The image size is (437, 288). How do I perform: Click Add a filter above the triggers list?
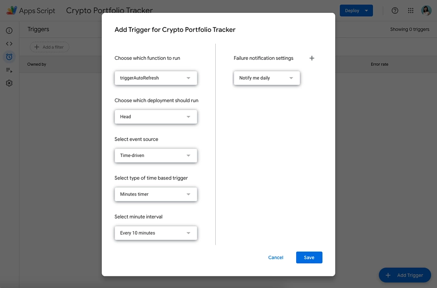point(50,46)
